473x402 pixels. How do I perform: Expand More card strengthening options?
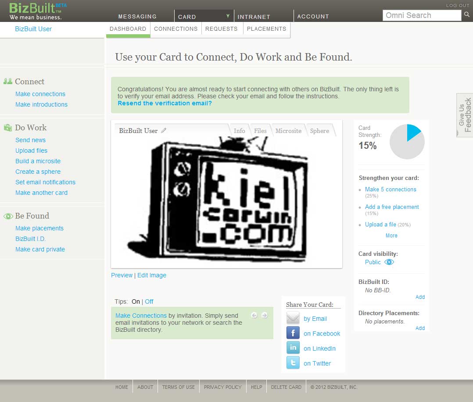coord(391,235)
